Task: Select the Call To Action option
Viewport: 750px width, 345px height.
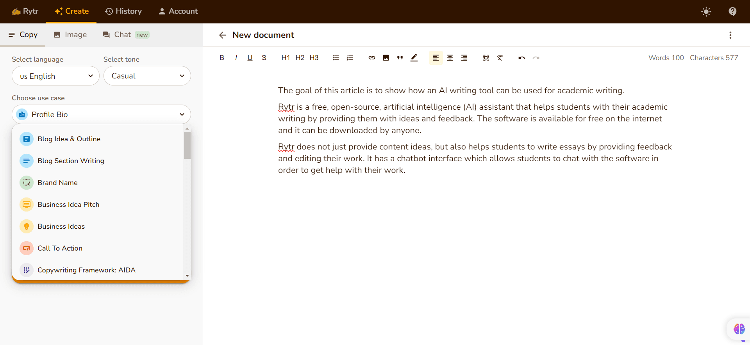Action: click(60, 248)
